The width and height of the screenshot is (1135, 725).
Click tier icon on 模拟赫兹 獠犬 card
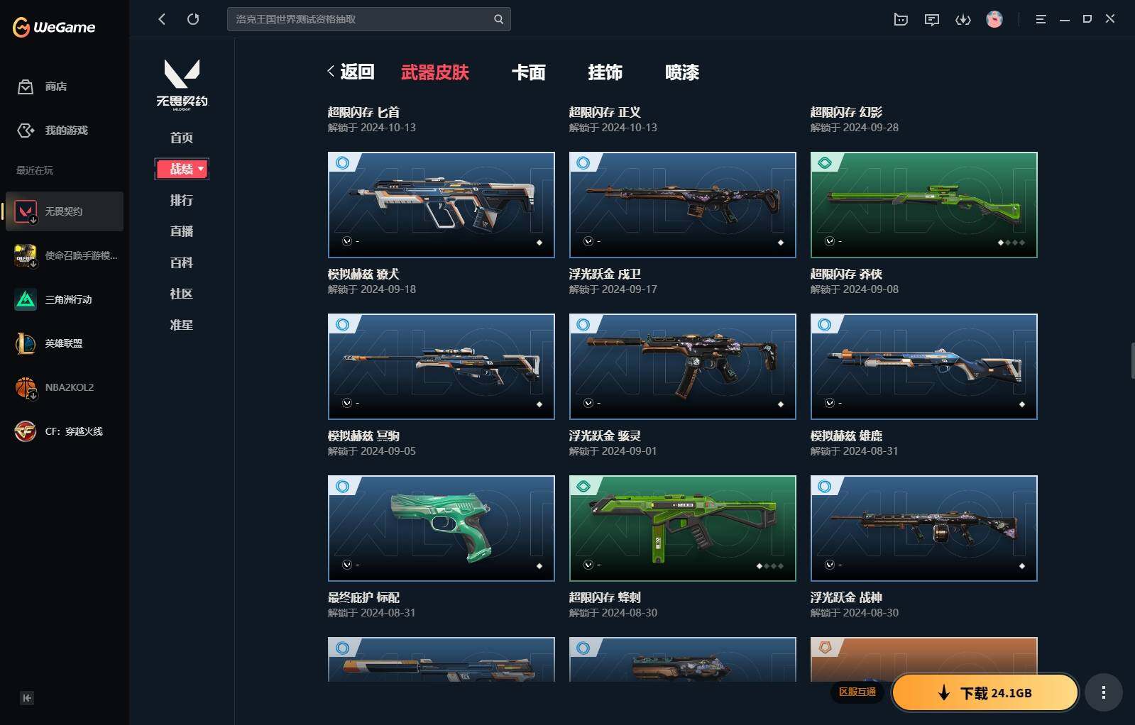coord(343,163)
